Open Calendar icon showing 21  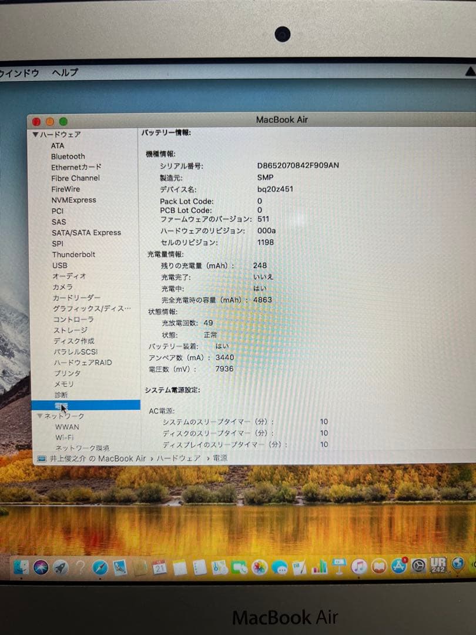click(160, 567)
